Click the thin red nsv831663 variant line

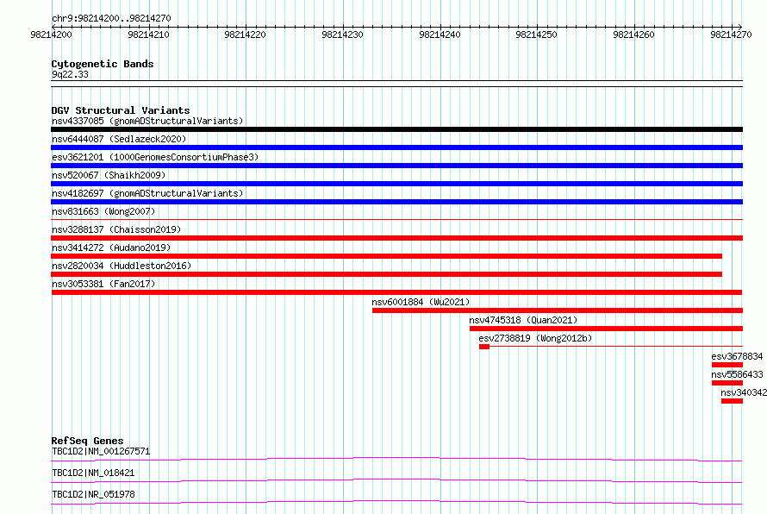[x=396, y=219]
